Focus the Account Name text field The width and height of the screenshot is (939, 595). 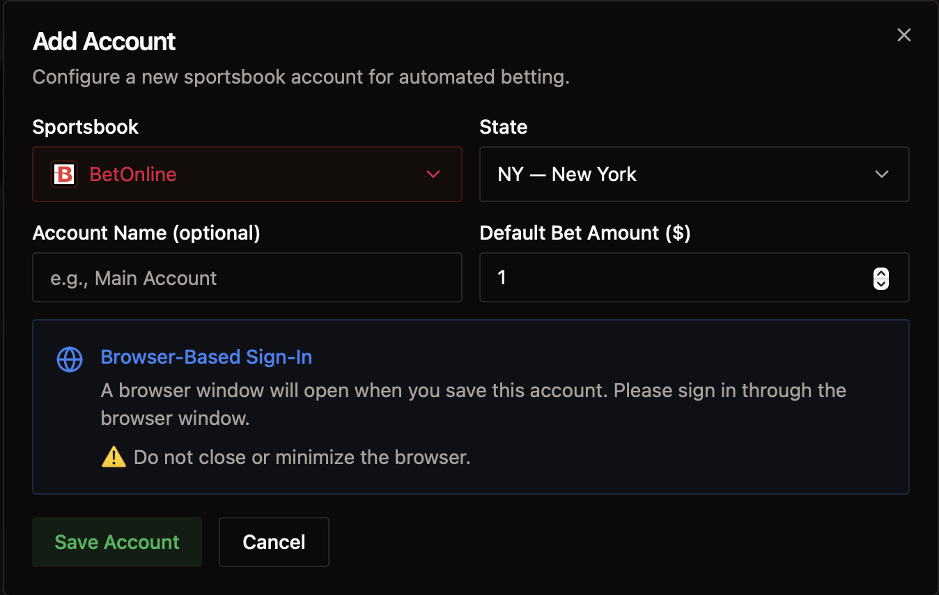tap(247, 278)
